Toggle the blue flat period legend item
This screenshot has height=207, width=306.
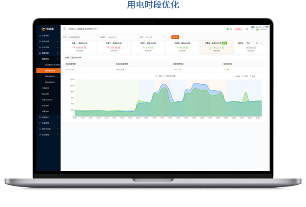click(245, 76)
